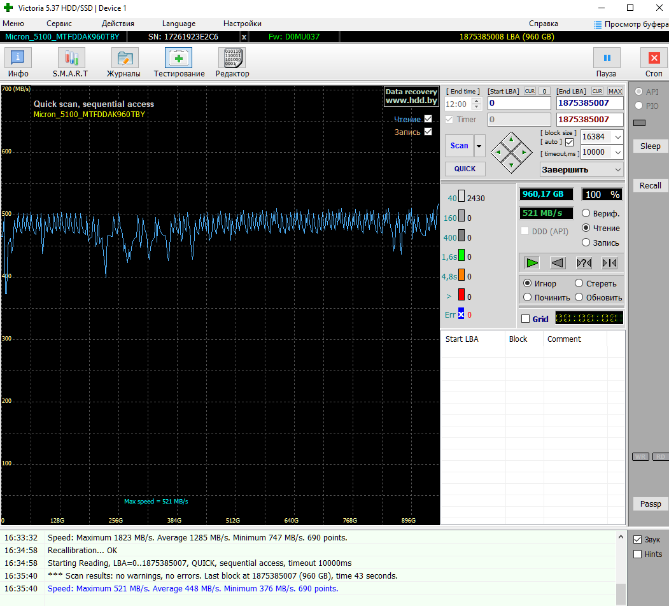
Task: Expand the block size 16384 dropdown
Action: click(x=618, y=137)
